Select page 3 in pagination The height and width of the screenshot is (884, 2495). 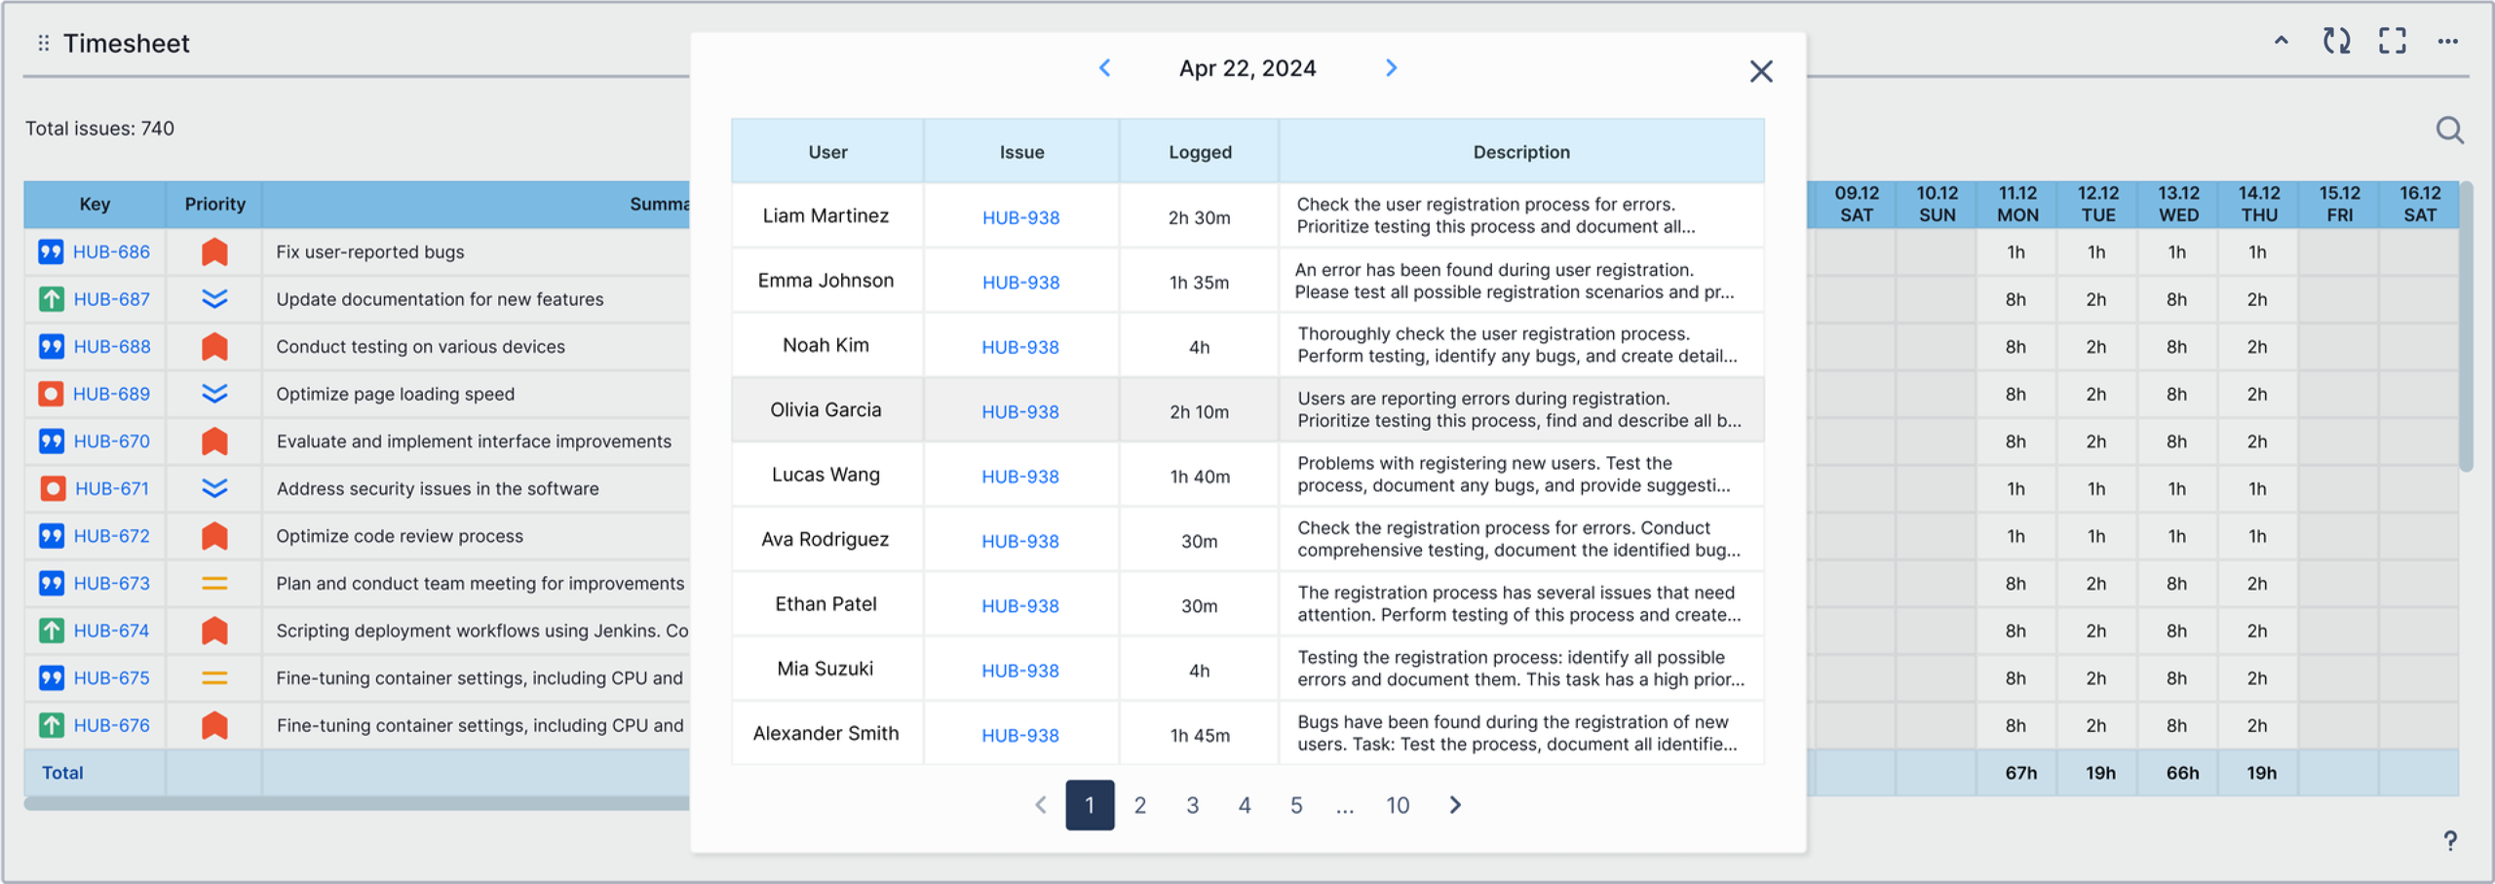pos(1192,805)
